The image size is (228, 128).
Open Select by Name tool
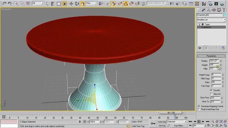(x=53, y=4)
